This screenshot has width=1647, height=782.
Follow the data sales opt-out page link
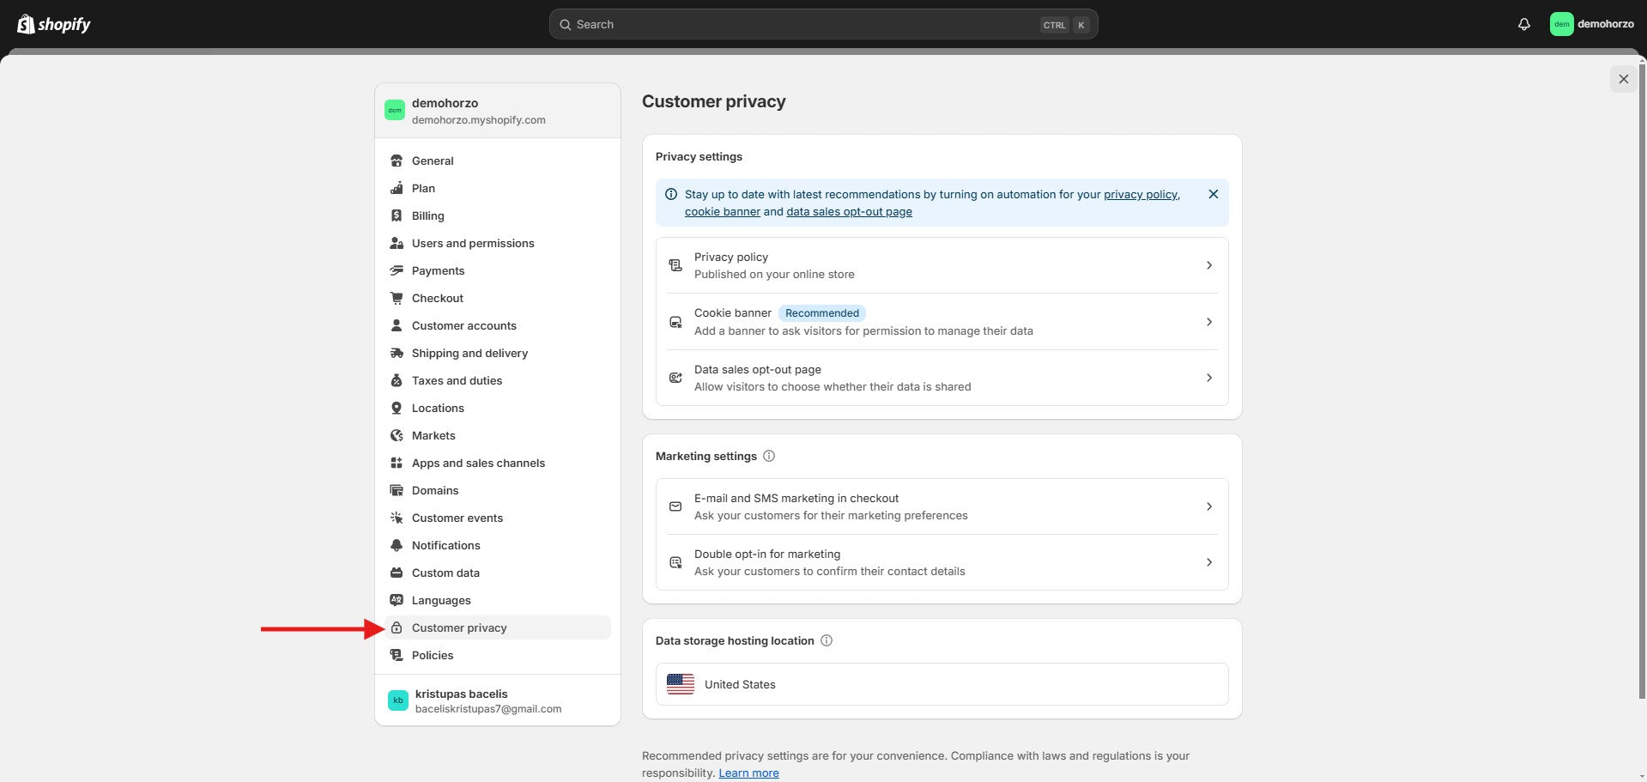pyautogui.click(x=849, y=211)
